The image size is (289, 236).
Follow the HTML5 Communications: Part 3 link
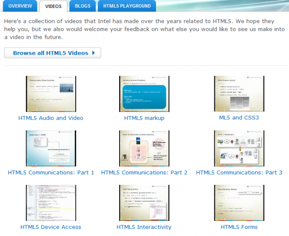point(239,172)
